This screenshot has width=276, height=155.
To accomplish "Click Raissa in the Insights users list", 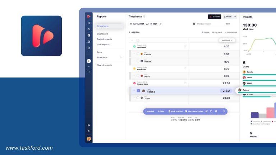I will pos(245,90).
